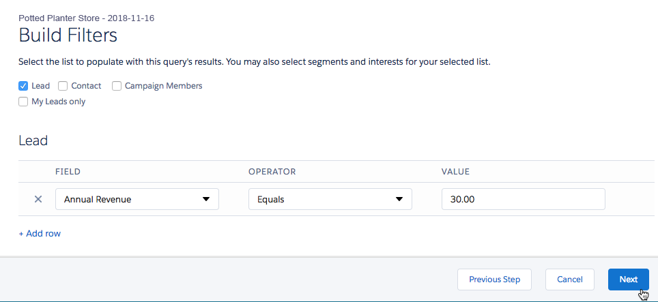658x302 pixels.
Task: Remove the Annual Revenue filter row
Action: coord(38,199)
